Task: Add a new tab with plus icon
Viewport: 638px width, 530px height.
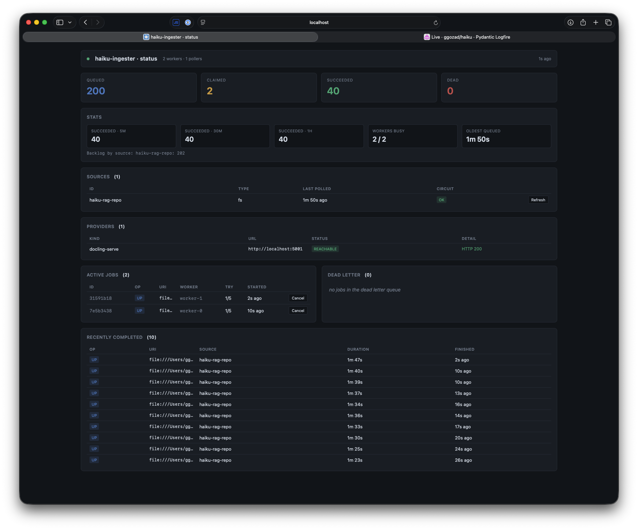Action: click(596, 22)
